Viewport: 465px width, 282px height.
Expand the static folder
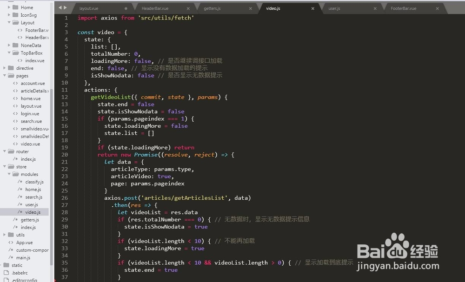[x=0, y=265]
